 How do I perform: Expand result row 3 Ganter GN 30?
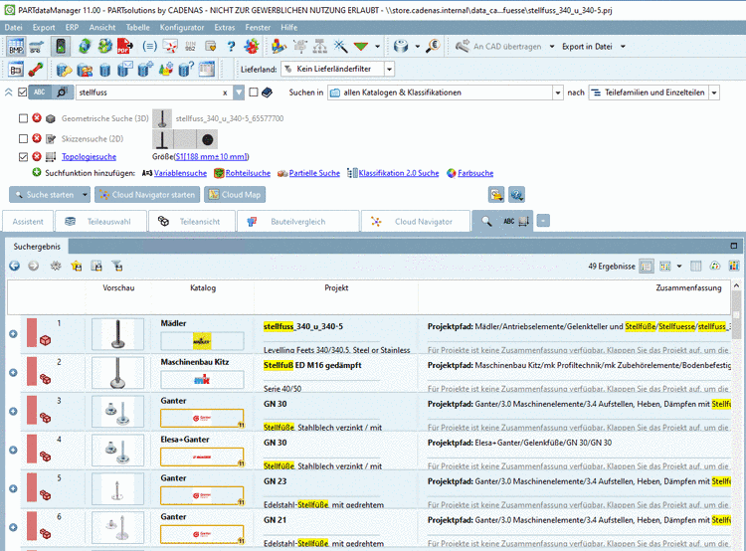(x=13, y=411)
